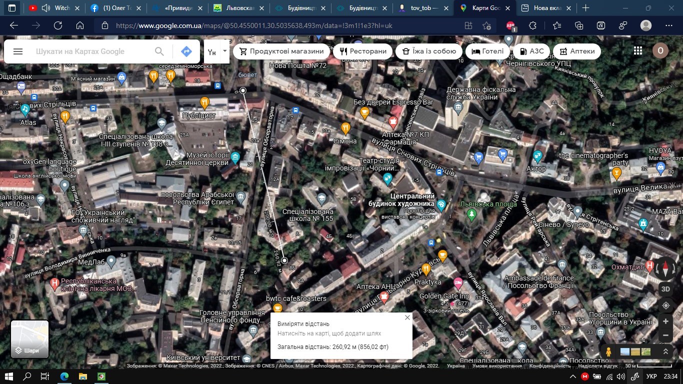Open a new browser tab

coord(585,8)
